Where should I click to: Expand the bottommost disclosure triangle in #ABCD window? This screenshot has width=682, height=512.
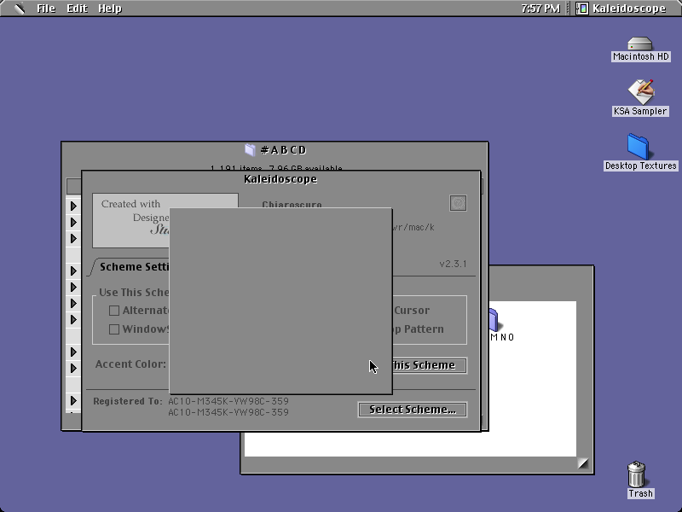point(73,400)
